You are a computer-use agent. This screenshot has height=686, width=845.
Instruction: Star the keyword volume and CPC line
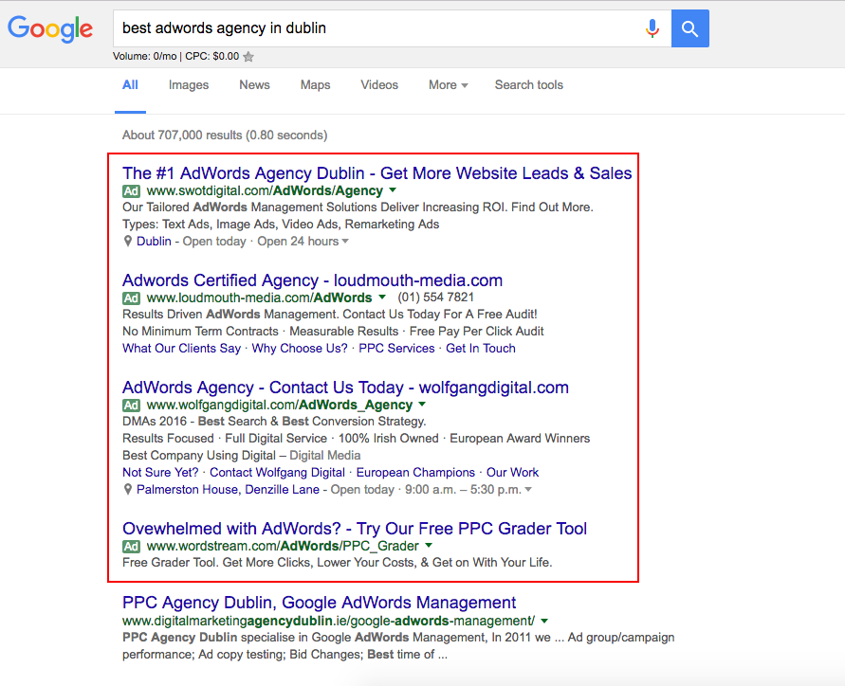click(248, 57)
